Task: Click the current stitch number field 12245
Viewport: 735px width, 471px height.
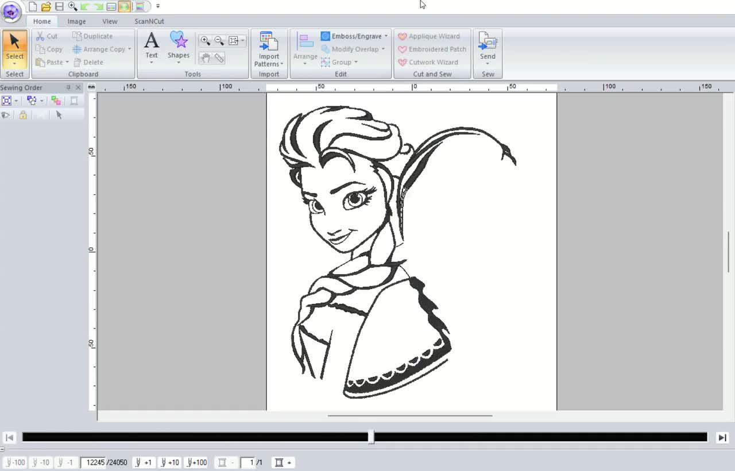Action: [x=92, y=462]
